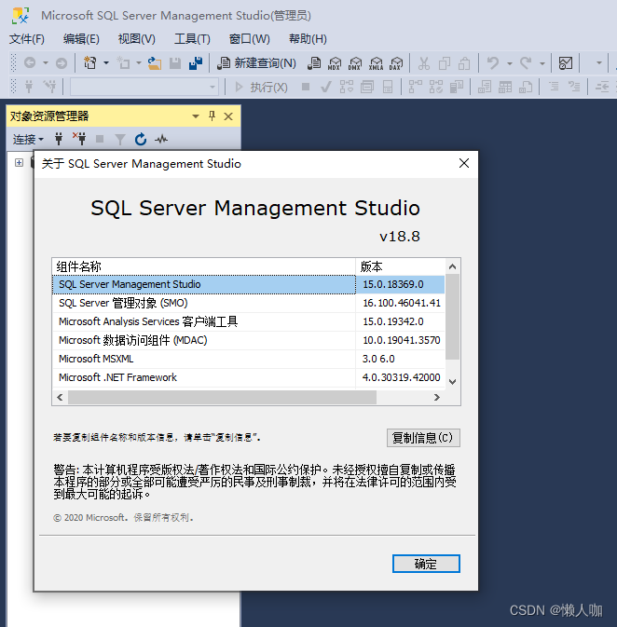This screenshot has height=627, width=617.
Task: Click the Open File folder icon
Action: coord(155,63)
